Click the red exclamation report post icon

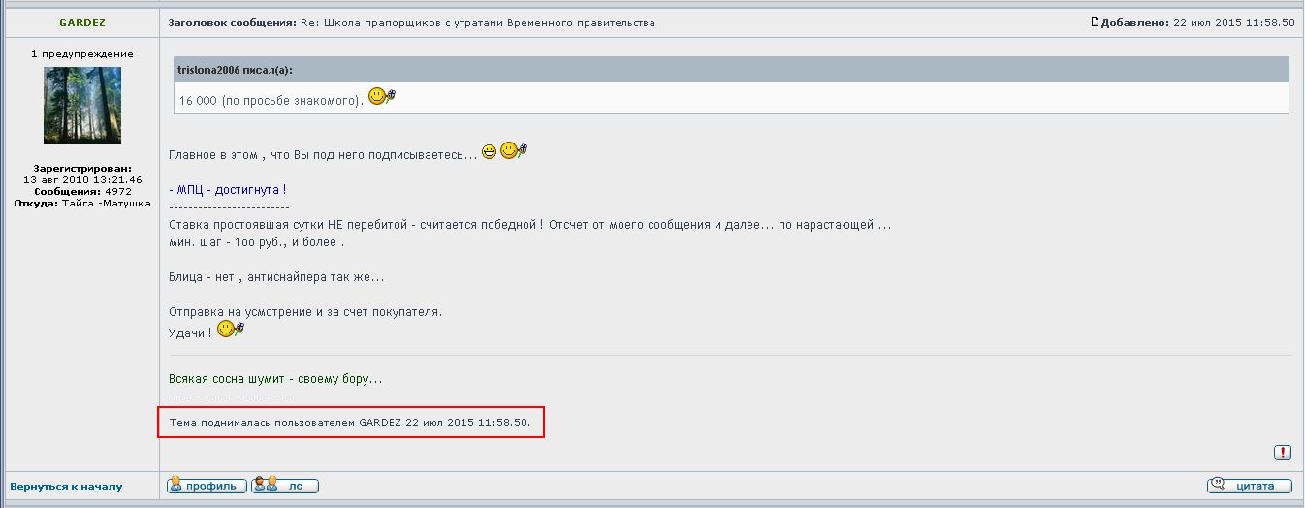coord(1283,452)
